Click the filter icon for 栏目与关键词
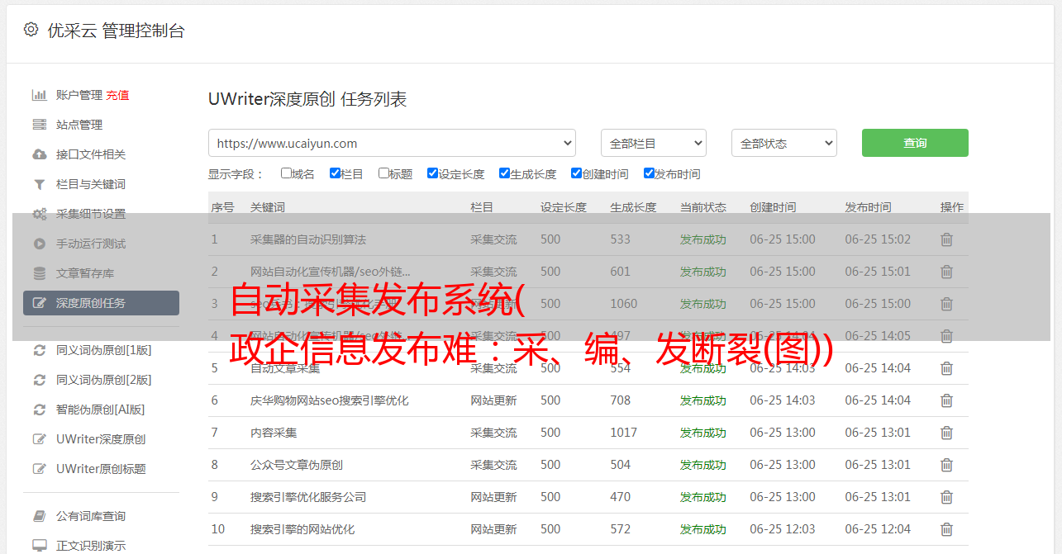 [x=39, y=184]
